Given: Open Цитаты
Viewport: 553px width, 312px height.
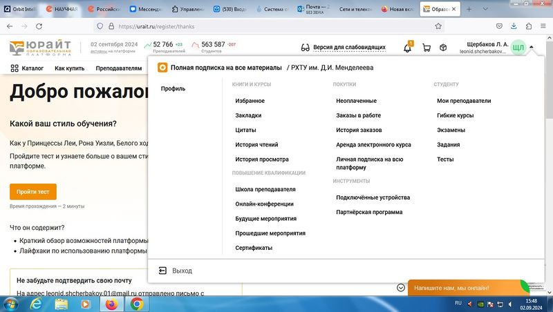Looking at the screenshot, I should coord(245,130).
